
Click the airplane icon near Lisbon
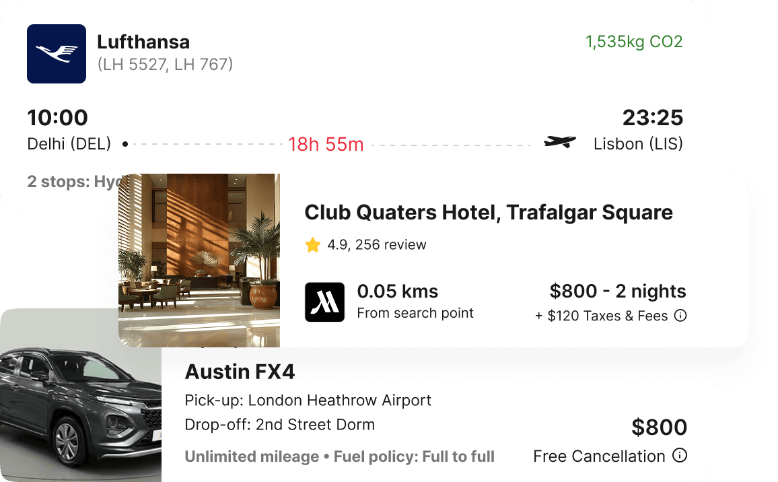click(560, 142)
